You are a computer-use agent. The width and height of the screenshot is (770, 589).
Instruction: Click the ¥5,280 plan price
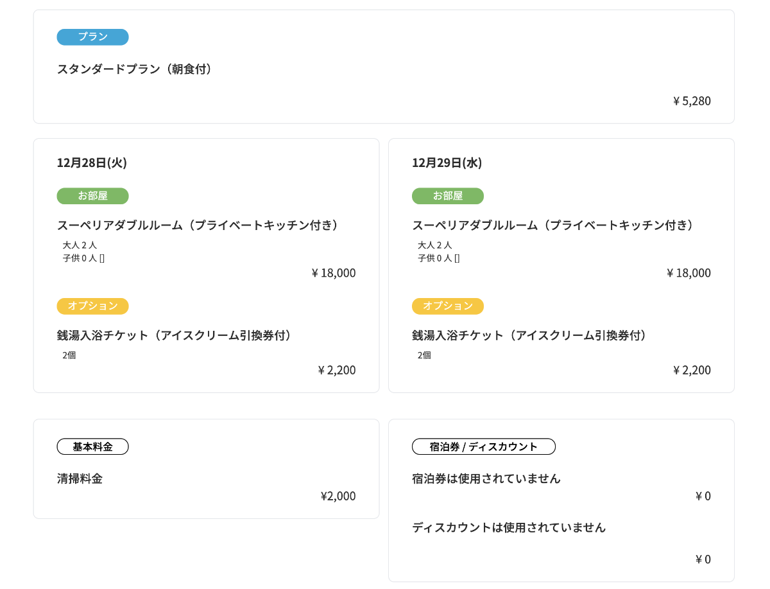click(692, 101)
